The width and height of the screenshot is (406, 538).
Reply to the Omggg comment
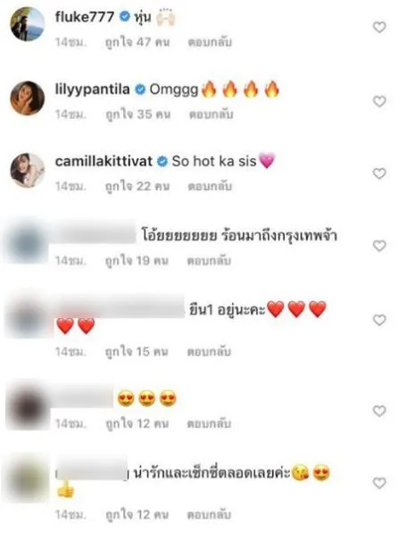(x=211, y=114)
